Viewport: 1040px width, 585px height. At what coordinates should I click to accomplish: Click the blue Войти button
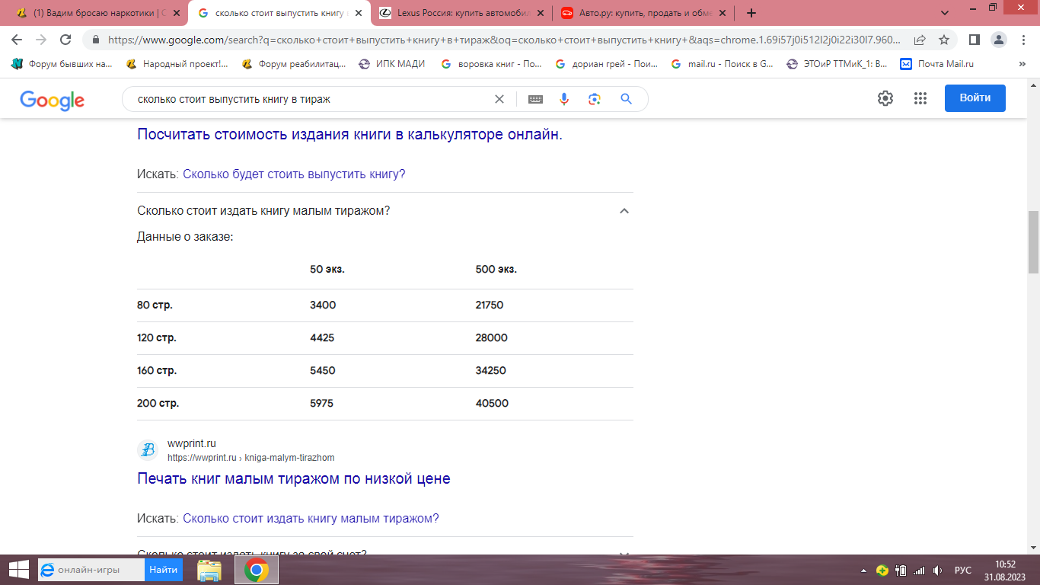[x=975, y=98]
